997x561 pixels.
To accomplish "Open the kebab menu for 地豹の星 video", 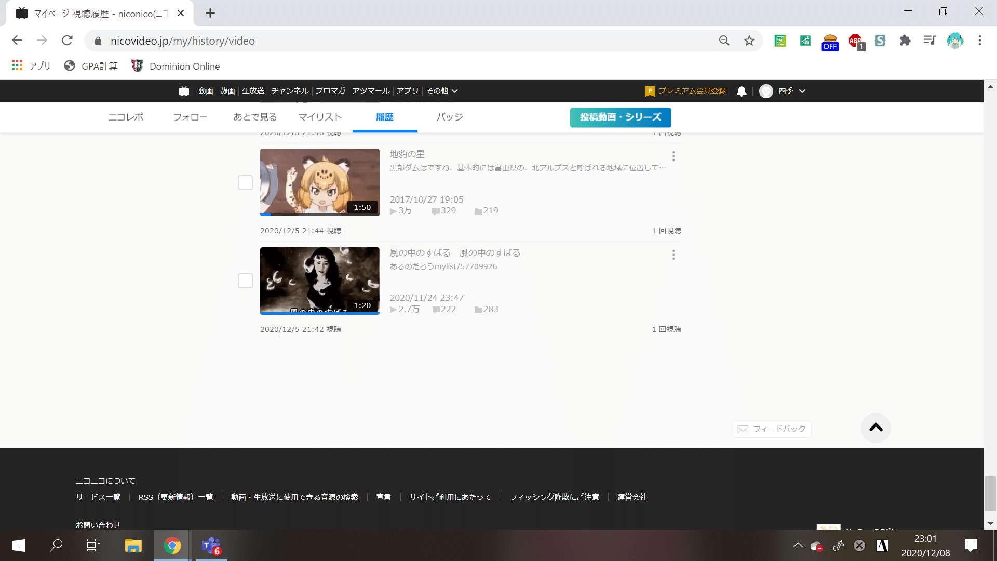I will click(673, 156).
